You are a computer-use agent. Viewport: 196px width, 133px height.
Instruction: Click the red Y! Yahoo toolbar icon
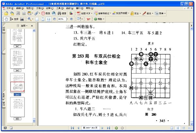tap(89, 19)
